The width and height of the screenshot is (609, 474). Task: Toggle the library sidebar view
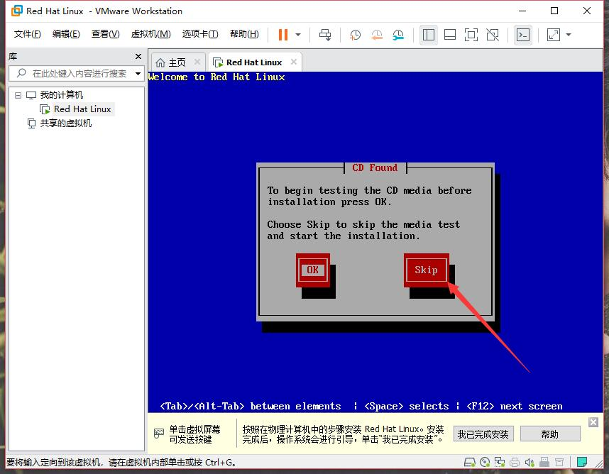[429, 35]
